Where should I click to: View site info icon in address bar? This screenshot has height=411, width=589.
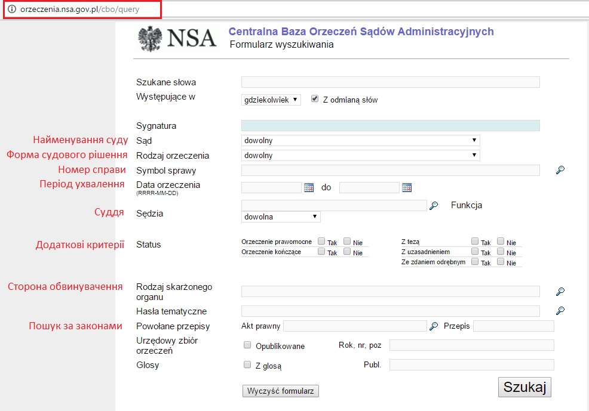click(x=11, y=10)
